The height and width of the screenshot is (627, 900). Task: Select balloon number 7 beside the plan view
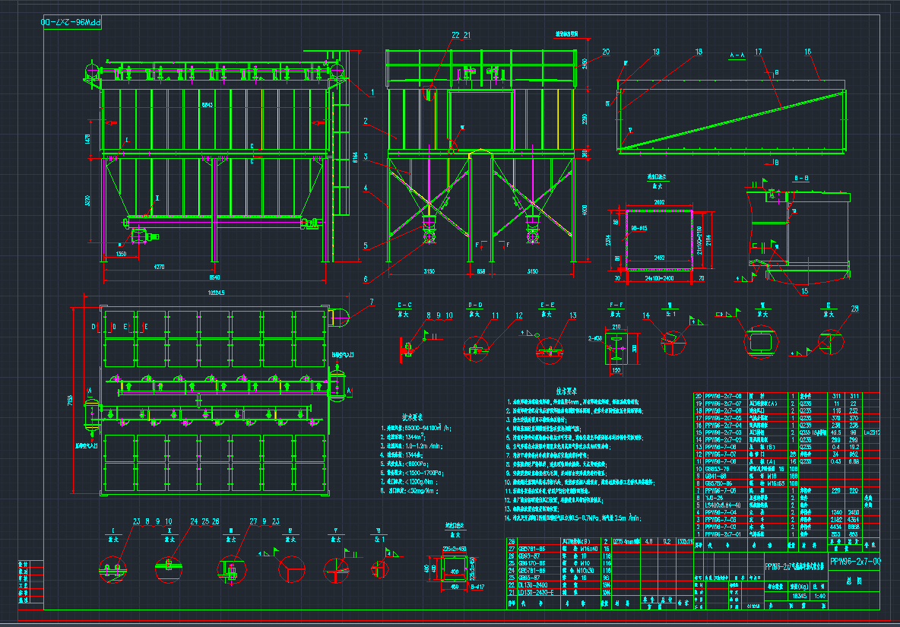(372, 302)
